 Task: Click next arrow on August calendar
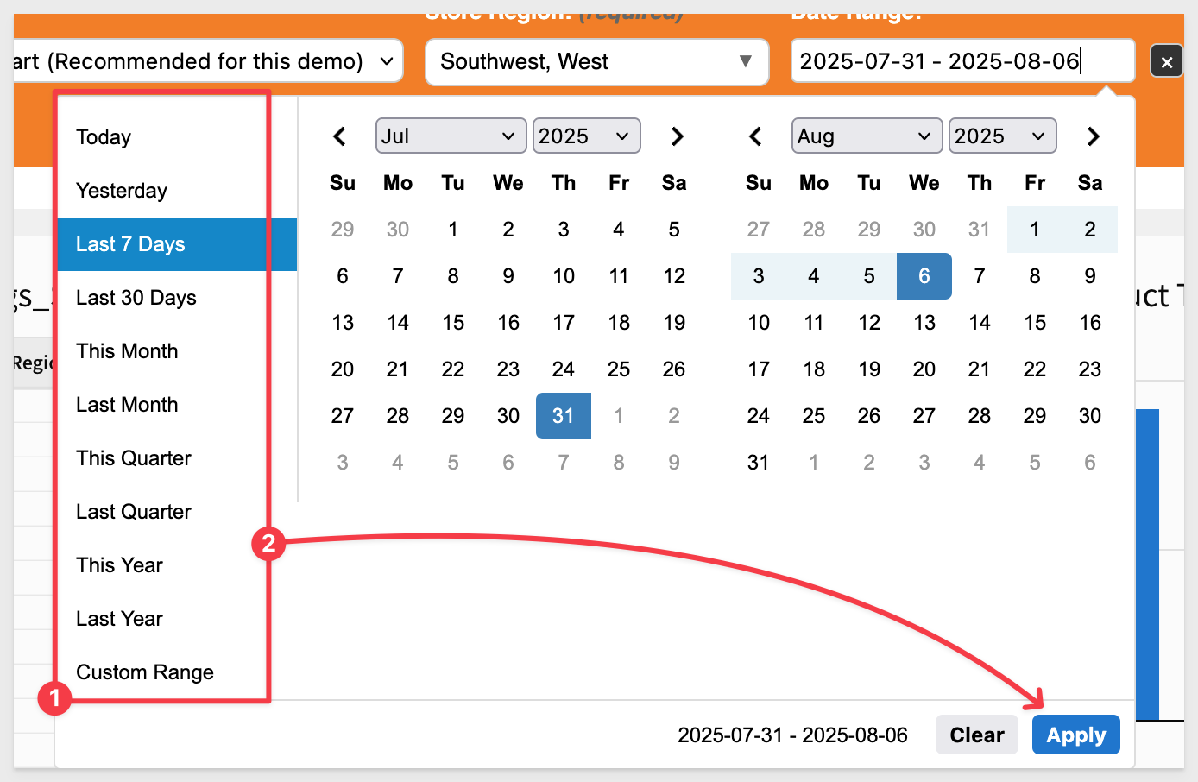(x=1093, y=136)
